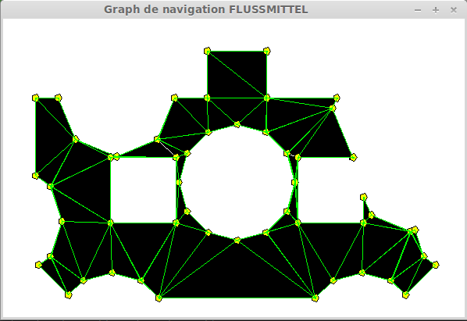Click inside the white square hole
The width and height of the screenshot is (467, 321).
click(x=143, y=190)
